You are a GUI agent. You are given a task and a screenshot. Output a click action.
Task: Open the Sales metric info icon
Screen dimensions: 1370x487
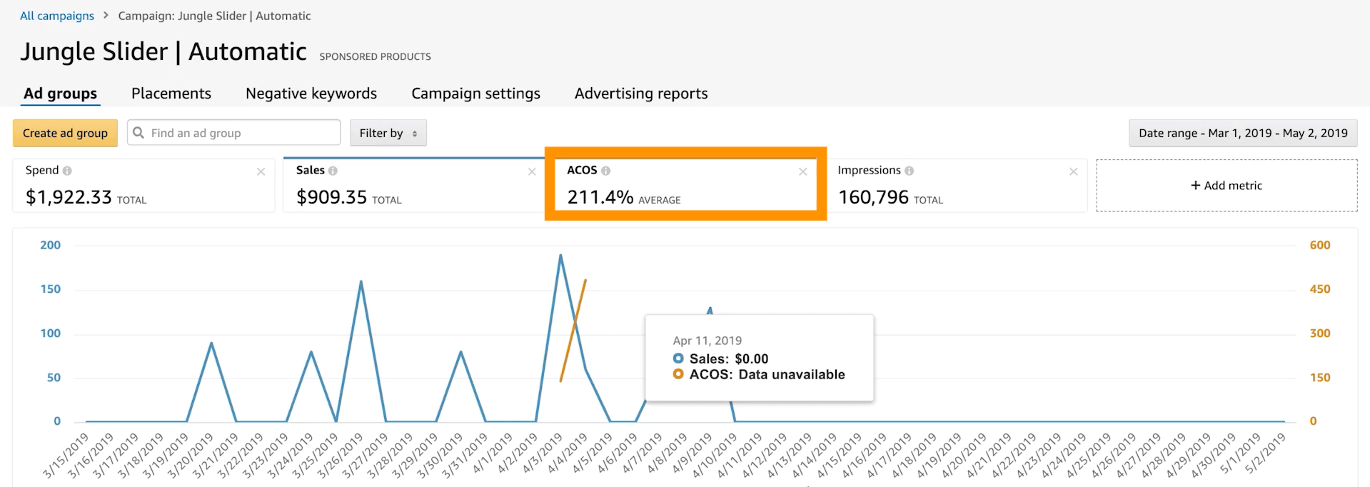pyautogui.click(x=333, y=171)
